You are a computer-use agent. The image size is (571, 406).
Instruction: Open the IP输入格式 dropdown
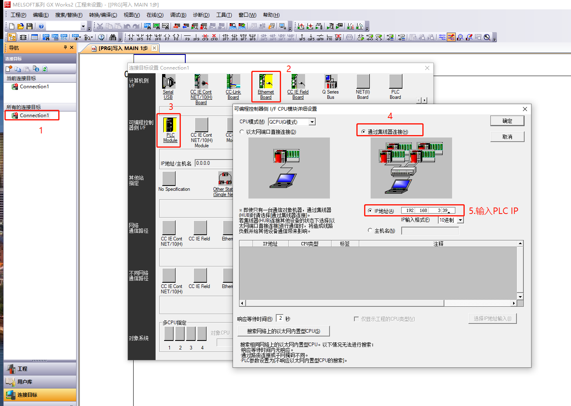tap(460, 220)
